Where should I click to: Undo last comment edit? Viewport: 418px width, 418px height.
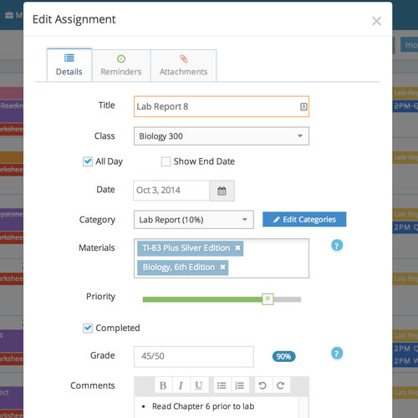click(x=263, y=385)
